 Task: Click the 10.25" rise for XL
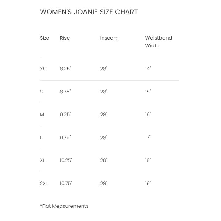66,160
